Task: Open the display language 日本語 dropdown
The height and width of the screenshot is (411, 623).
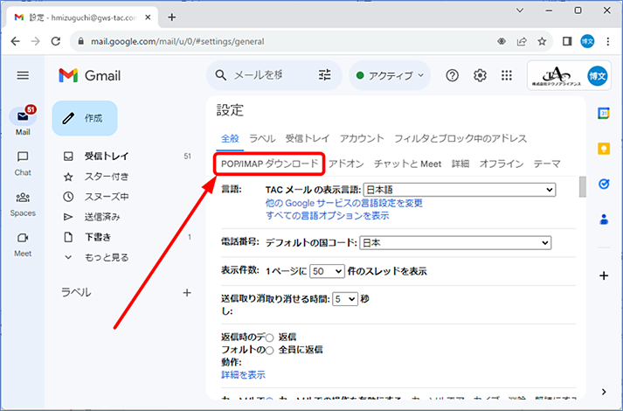Action: (460, 190)
